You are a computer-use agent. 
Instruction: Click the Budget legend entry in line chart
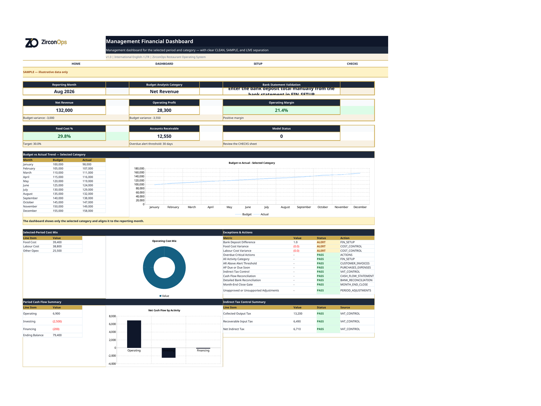click(243, 214)
